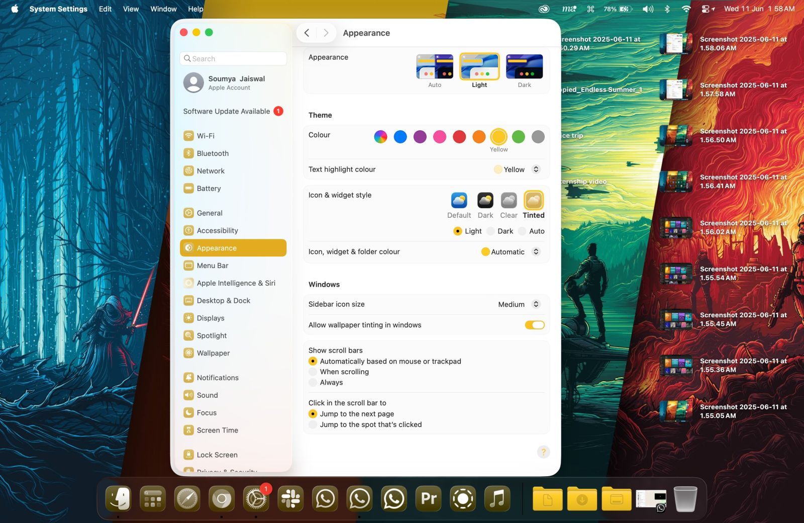This screenshot has width=804, height=523.
Task: Choose Multicolour theme colour
Action: click(x=380, y=137)
